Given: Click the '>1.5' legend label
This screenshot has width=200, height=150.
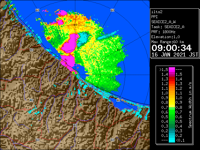Looking at the screenshot, I should pyautogui.click(x=164, y=70).
